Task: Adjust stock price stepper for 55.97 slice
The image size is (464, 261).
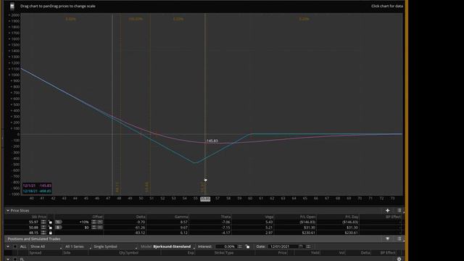Action: tap(43, 222)
